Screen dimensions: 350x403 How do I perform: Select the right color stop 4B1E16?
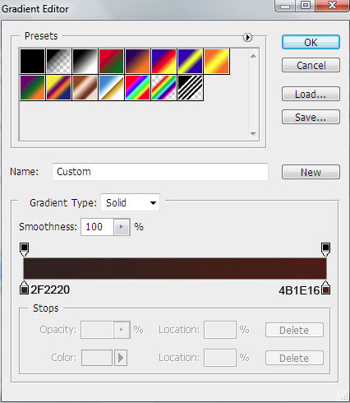[325, 288]
